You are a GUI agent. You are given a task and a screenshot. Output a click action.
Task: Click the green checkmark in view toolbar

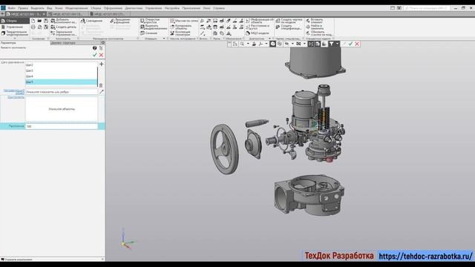pyautogui.click(x=350, y=44)
